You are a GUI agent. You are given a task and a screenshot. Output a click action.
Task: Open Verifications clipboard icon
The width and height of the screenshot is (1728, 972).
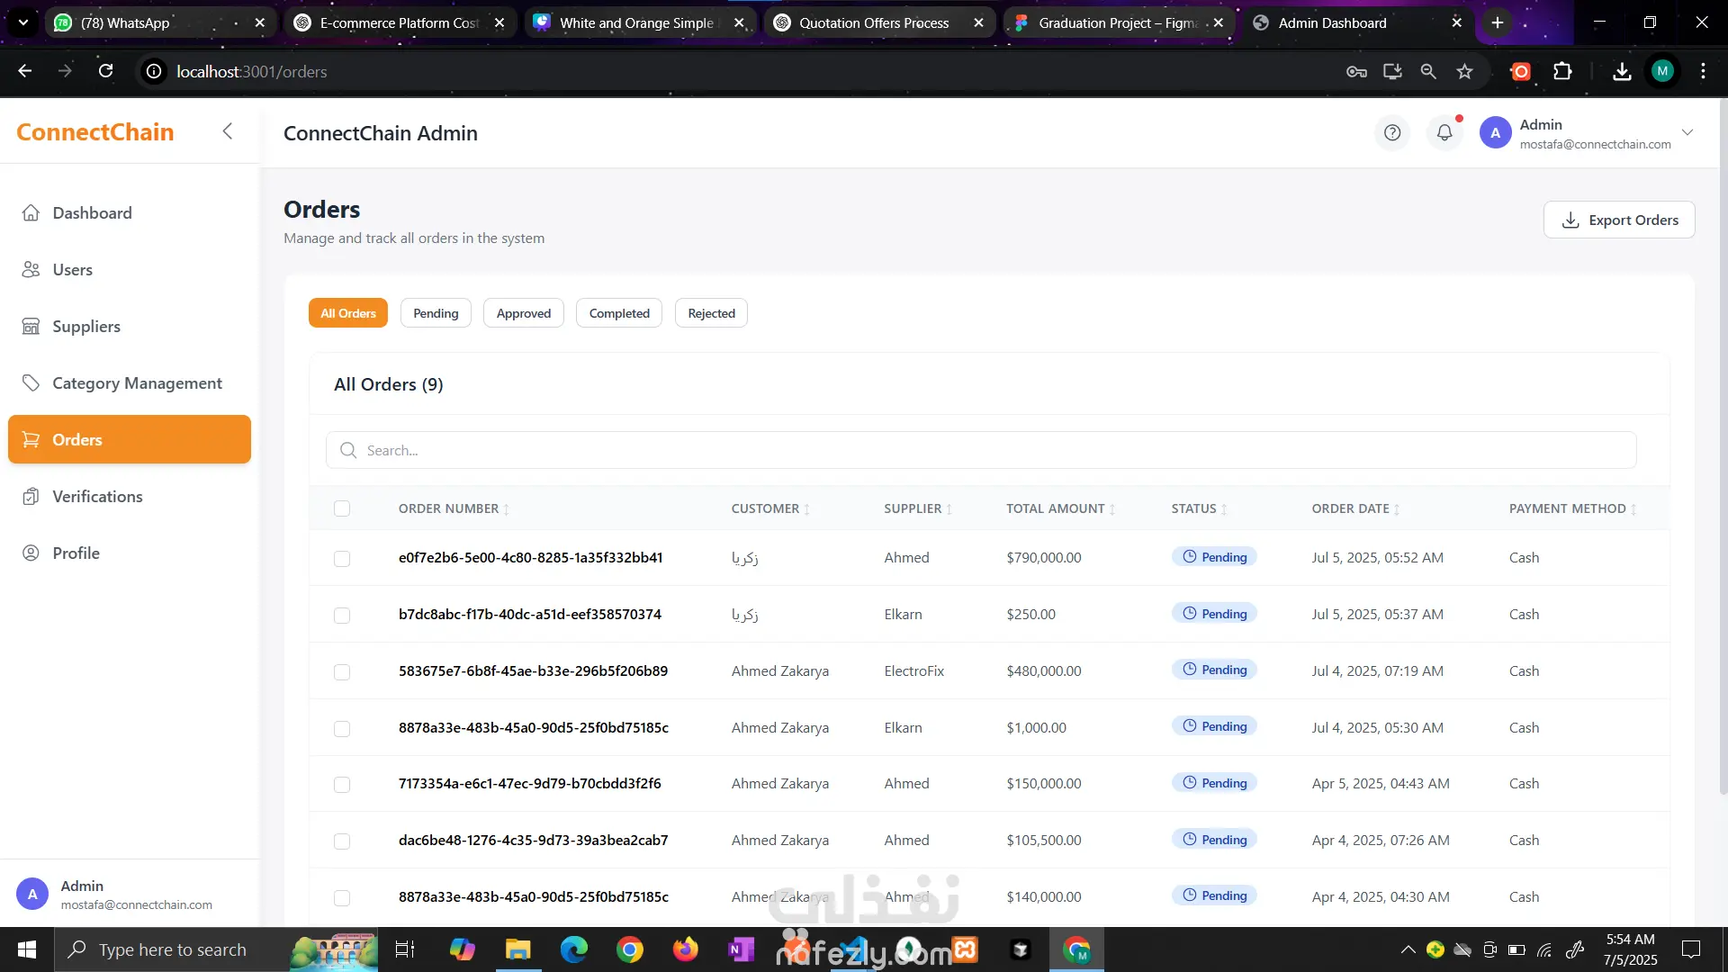[x=31, y=497]
